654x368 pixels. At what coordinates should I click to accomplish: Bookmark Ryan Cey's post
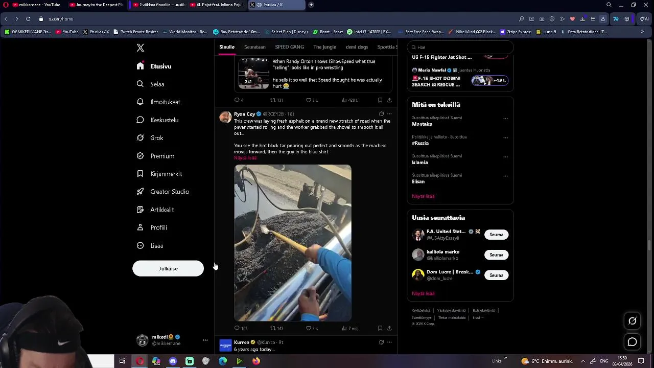point(380,328)
